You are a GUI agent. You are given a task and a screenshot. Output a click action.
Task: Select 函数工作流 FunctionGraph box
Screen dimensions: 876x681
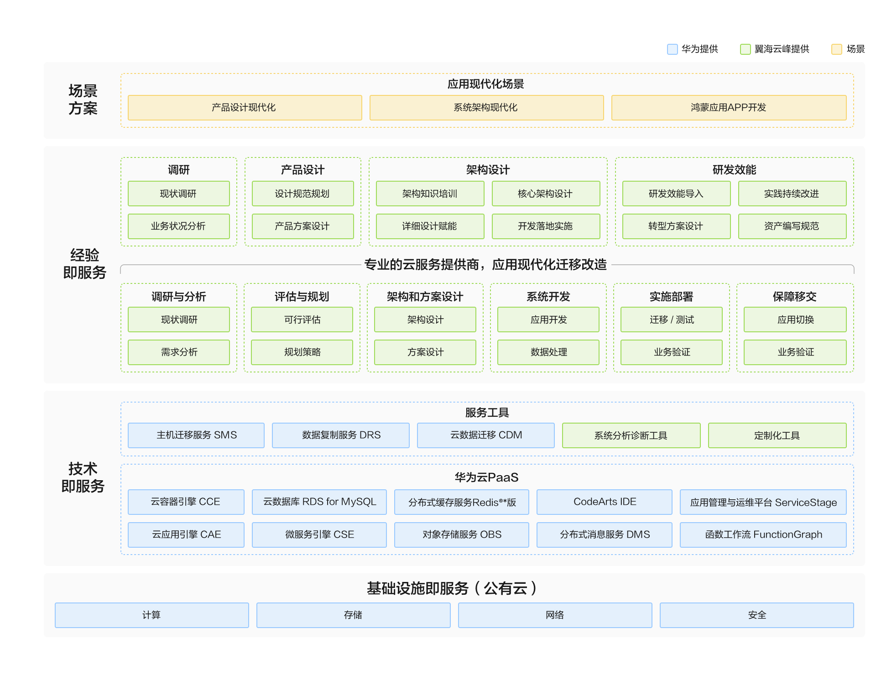(x=763, y=534)
